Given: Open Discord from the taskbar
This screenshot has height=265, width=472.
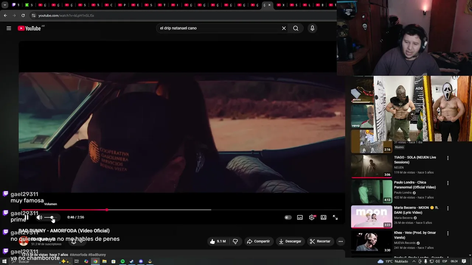Looking at the screenshot, I should (141, 261).
